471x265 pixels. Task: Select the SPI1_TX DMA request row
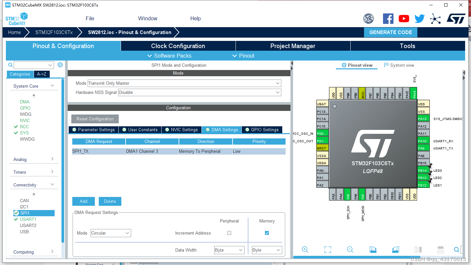point(179,151)
